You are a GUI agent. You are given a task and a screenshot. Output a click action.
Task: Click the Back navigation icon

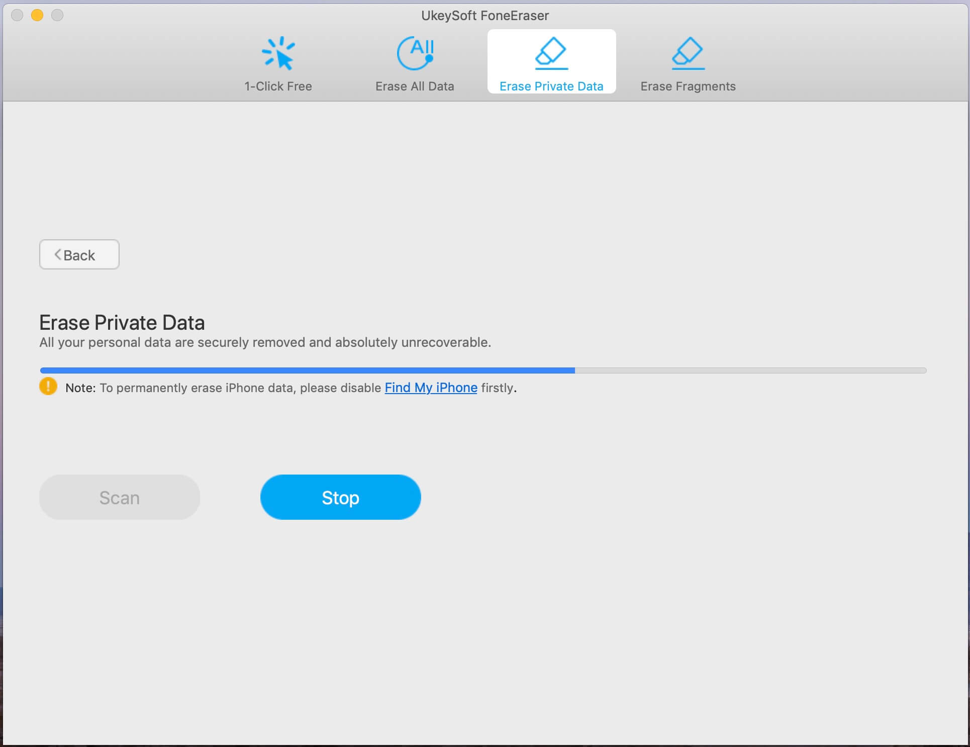(57, 254)
